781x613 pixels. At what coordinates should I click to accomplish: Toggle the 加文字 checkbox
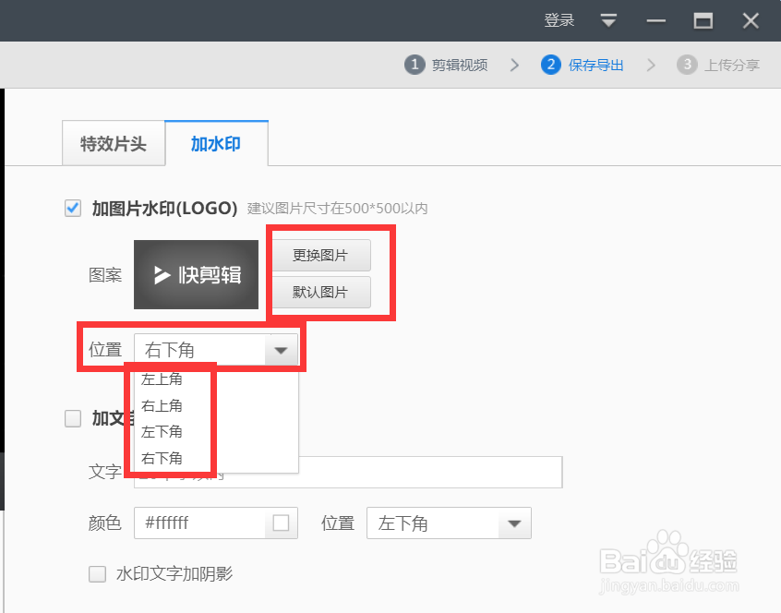[72, 418]
